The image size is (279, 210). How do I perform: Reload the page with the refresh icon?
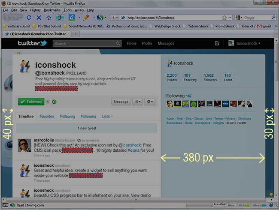coord(29,18)
